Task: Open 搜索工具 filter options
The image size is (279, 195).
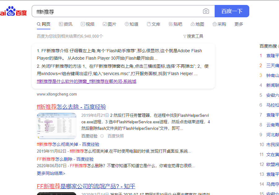Action: click(193, 36)
